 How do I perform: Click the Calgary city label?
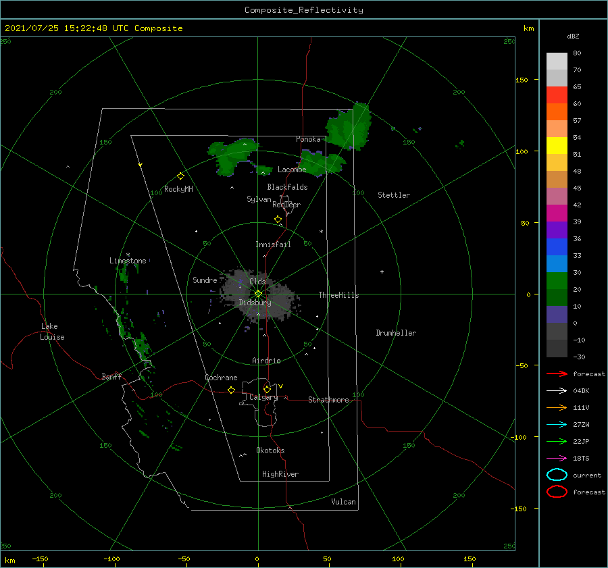click(x=263, y=397)
